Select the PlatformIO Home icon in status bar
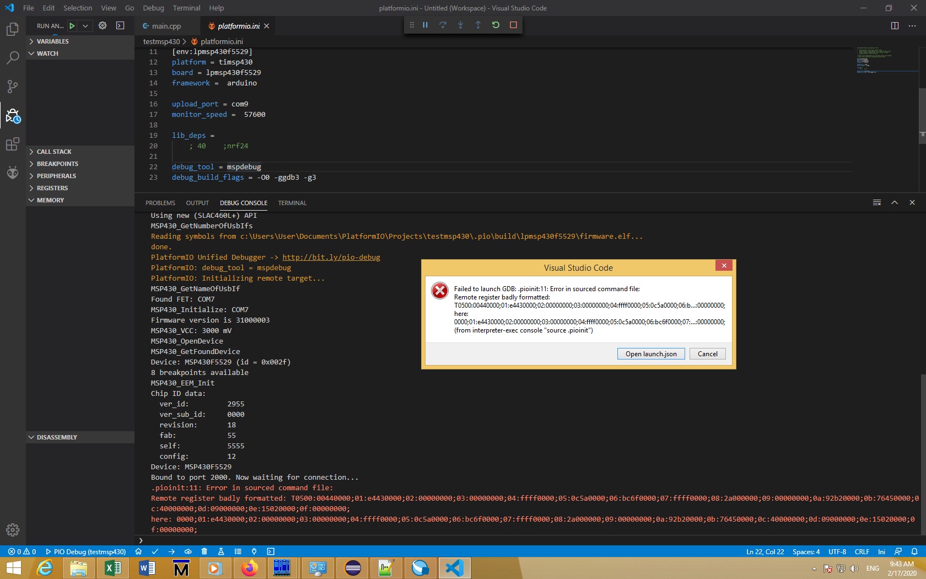 pyautogui.click(x=139, y=551)
